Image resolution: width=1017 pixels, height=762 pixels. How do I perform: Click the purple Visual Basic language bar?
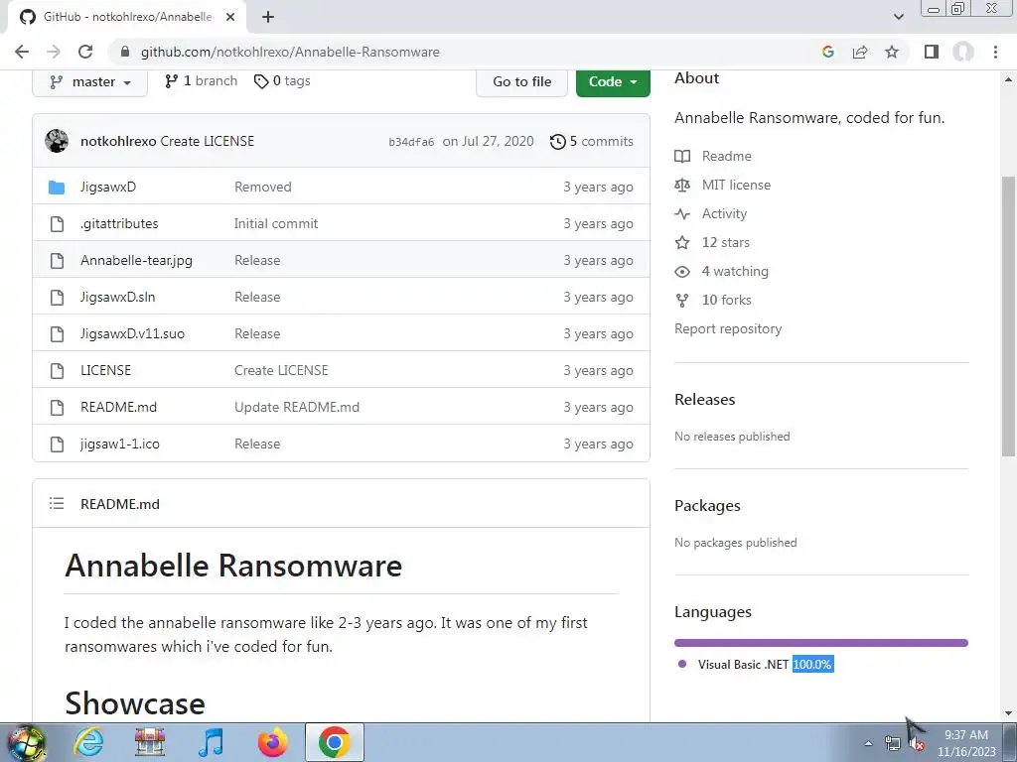tap(821, 643)
